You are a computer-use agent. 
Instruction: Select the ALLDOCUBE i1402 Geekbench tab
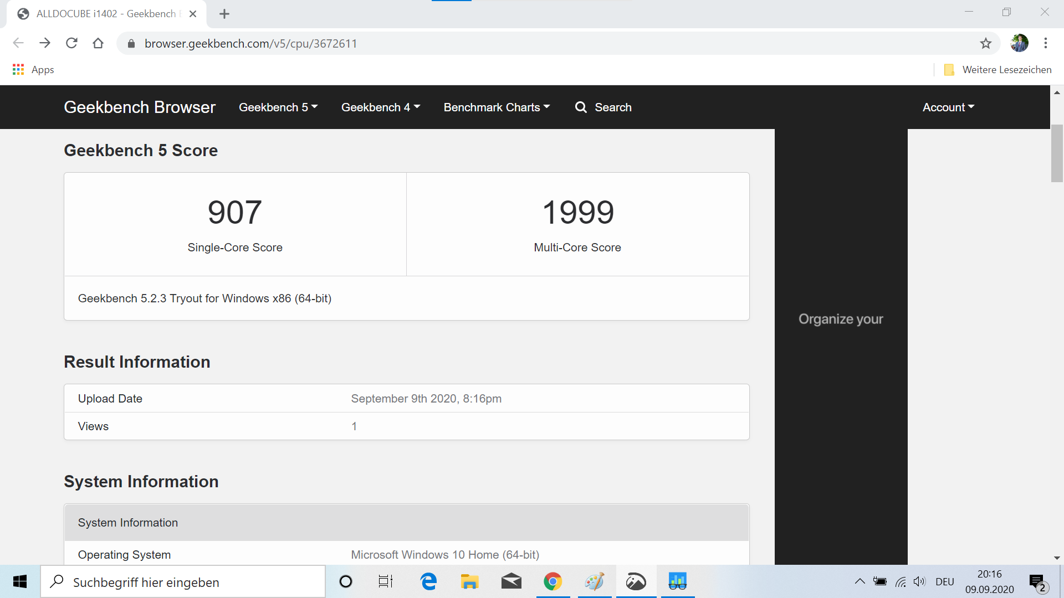(x=106, y=14)
